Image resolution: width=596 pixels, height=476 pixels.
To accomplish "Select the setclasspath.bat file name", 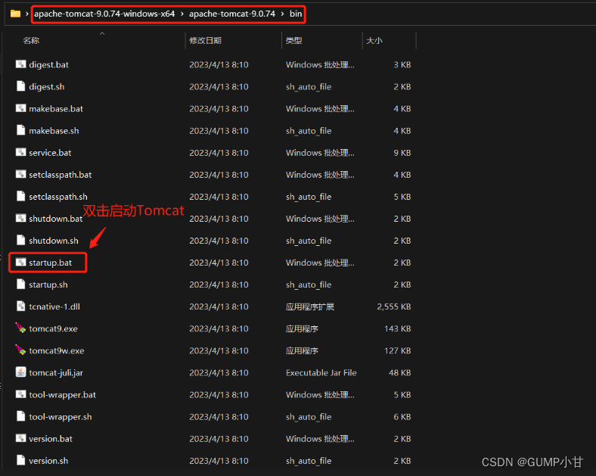I will pyautogui.click(x=61, y=175).
